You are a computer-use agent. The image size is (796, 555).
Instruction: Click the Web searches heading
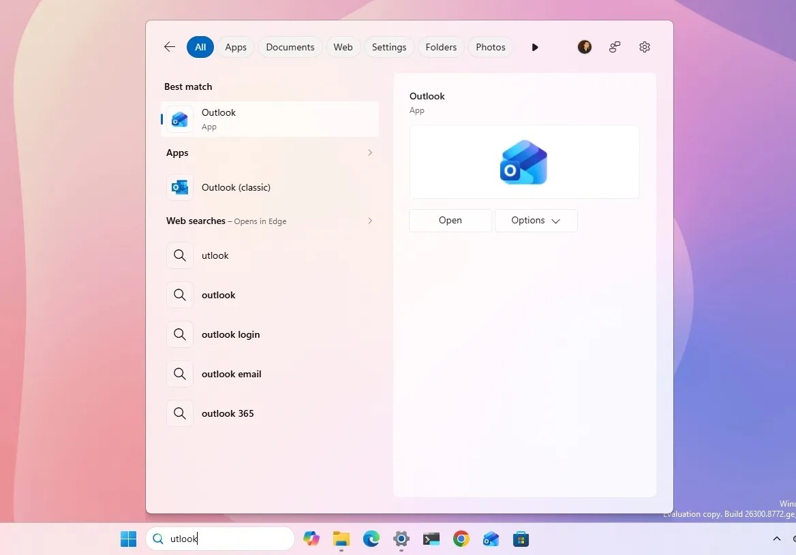[196, 221]
